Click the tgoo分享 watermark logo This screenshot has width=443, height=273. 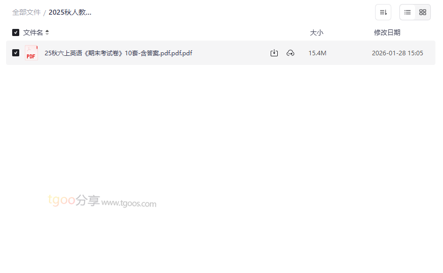[x=74, y=200]
